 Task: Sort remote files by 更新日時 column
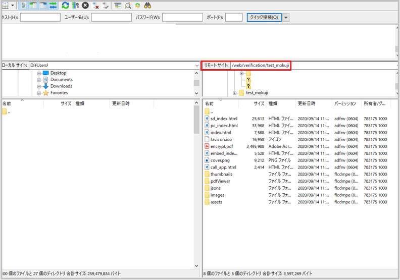tap(307, 103)
